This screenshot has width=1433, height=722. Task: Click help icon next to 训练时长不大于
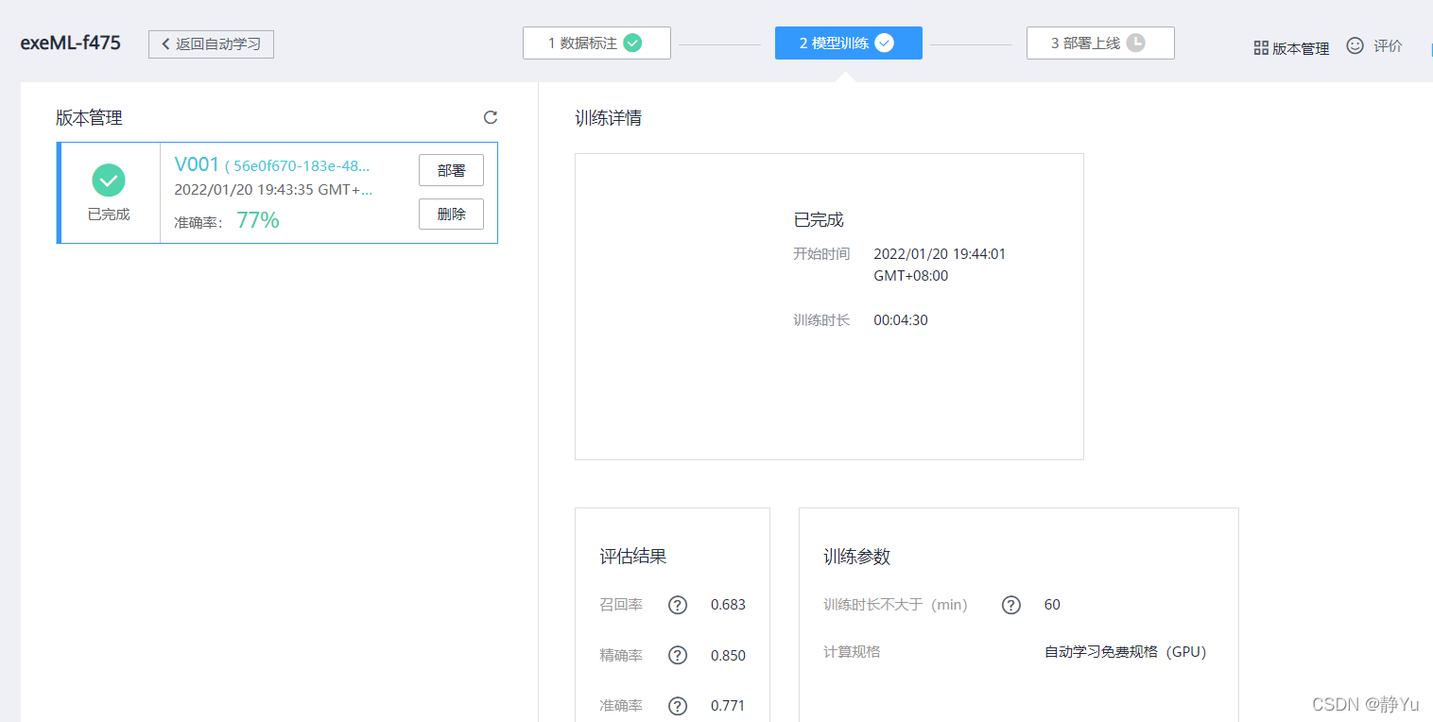[1011, 605]
